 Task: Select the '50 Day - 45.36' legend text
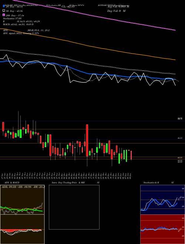tap(14, 11)
